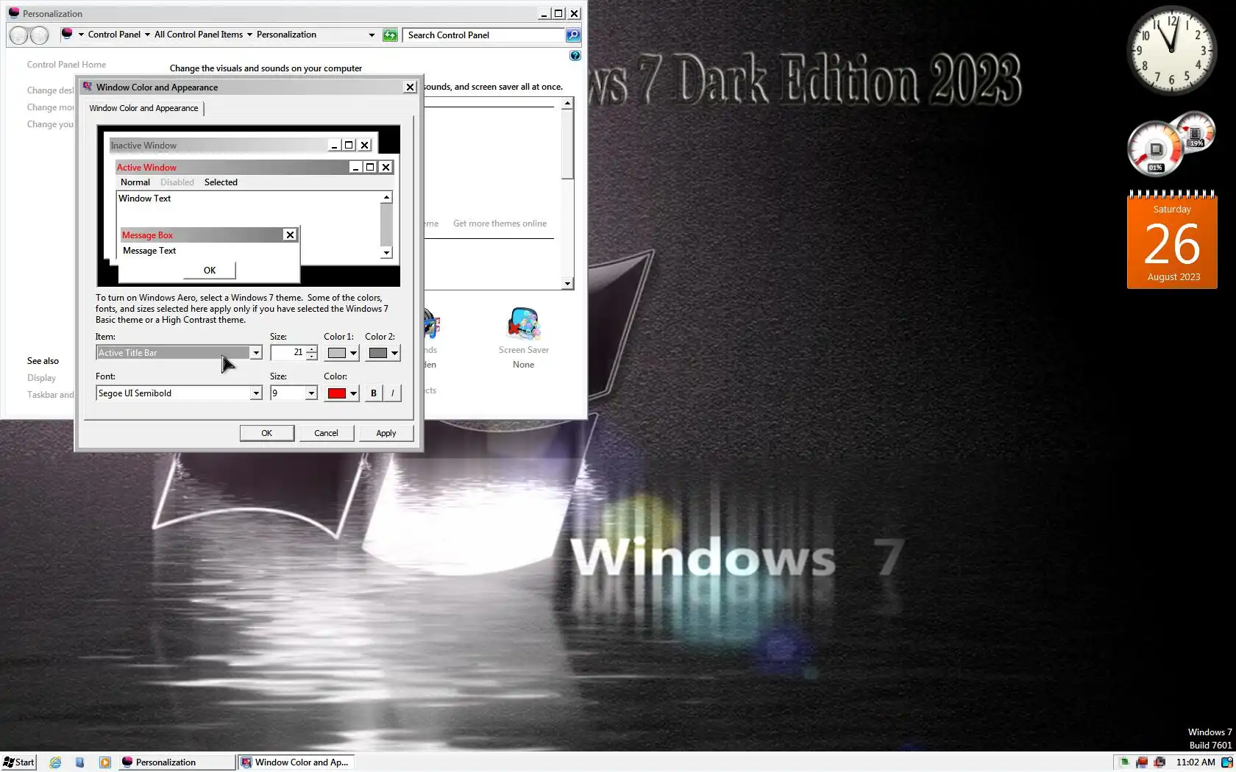This screenshot has width=1236, height=772.
Task: Click the Start button
Action: point(19,762)
